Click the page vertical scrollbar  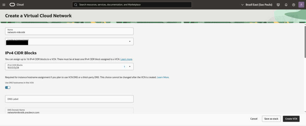tap(305, 45)
